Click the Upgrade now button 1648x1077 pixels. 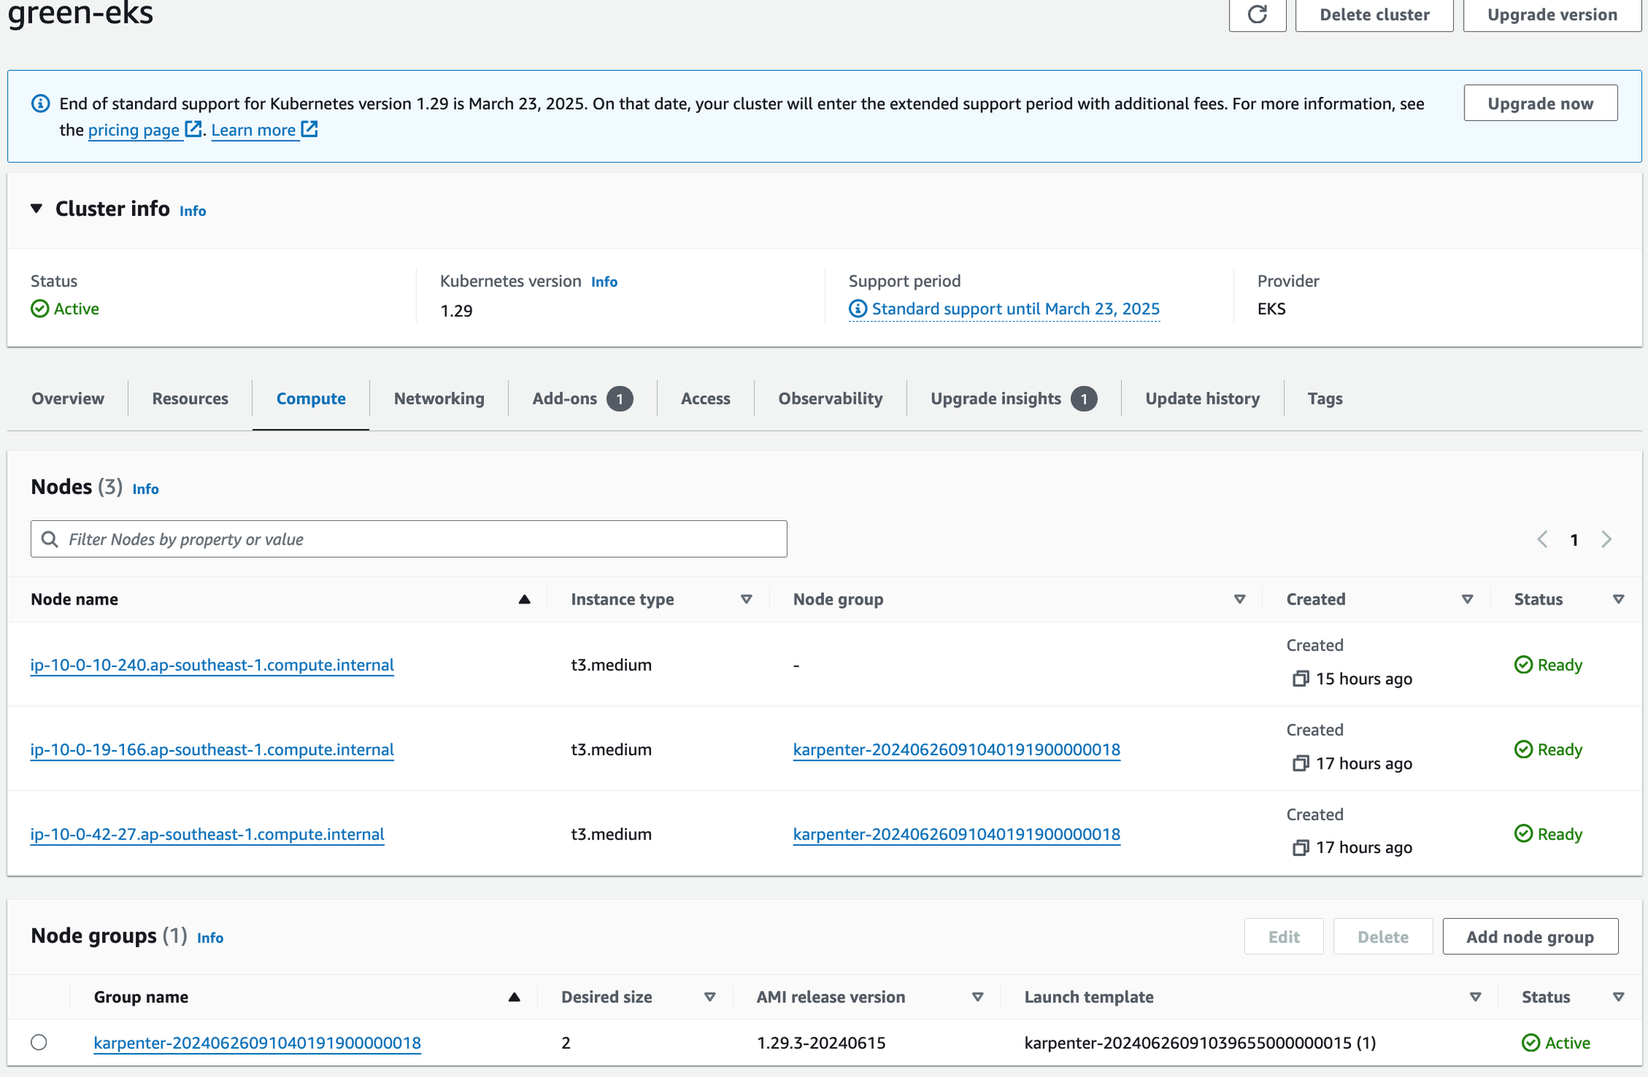[1540, 103]
